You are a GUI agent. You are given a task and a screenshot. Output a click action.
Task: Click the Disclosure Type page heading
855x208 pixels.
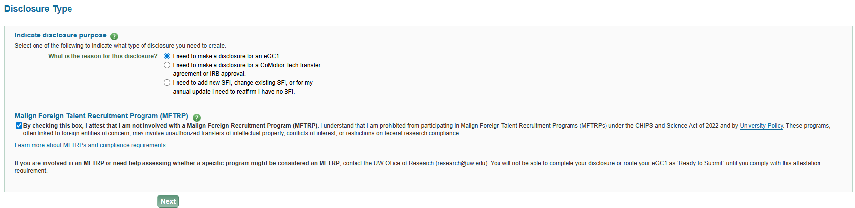click(38, 9)
